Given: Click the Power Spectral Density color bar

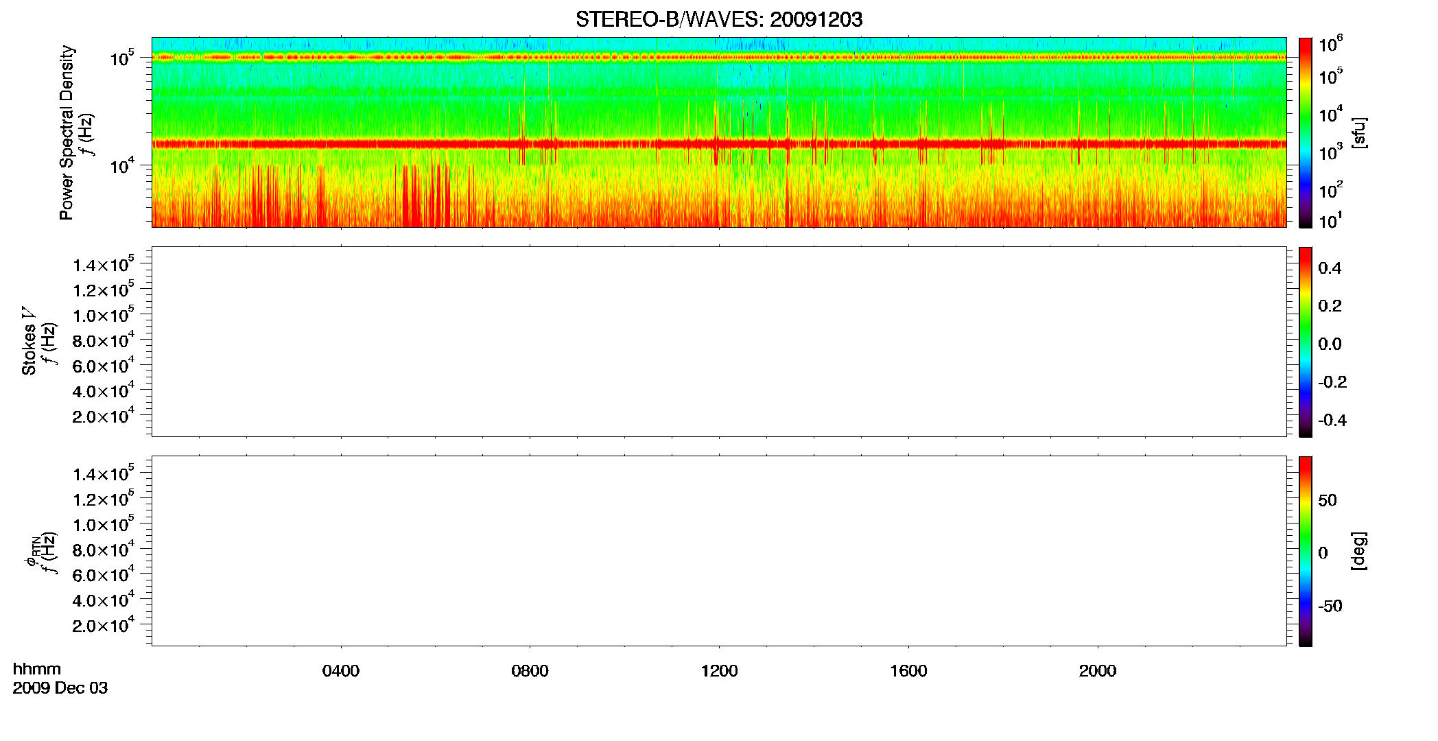Looking at the screenshot, I should (1305, 132).
